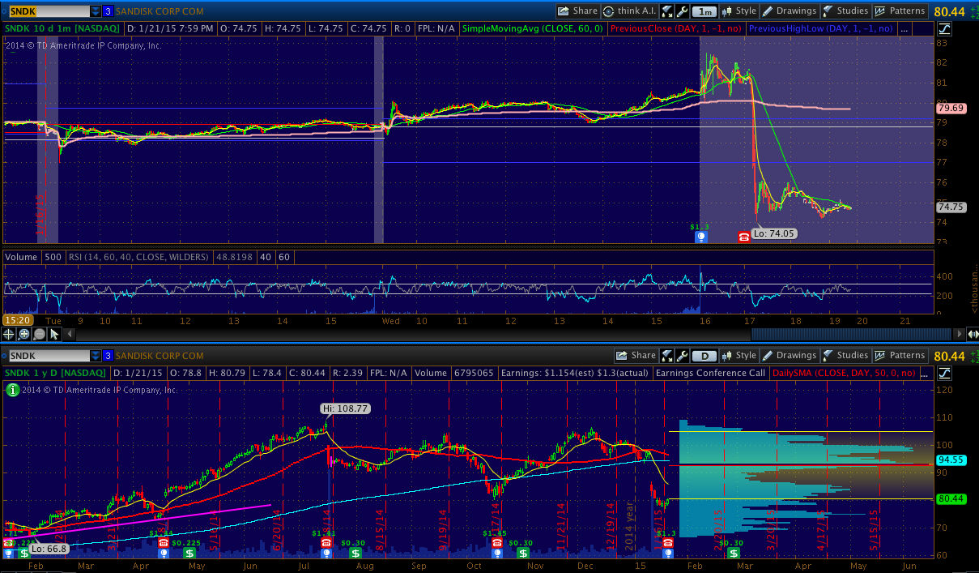The width and height of the screenshot is (979, 573).
Task: Open the Patterns menu on lower chart
Action: point(900,356)
